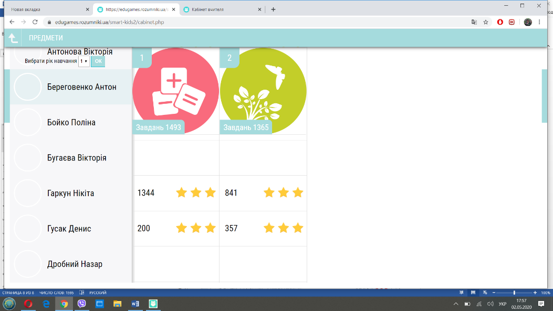Close the 'Новая вкладка' tab
This screenshot has height=311, width=553.
point(88,9)
